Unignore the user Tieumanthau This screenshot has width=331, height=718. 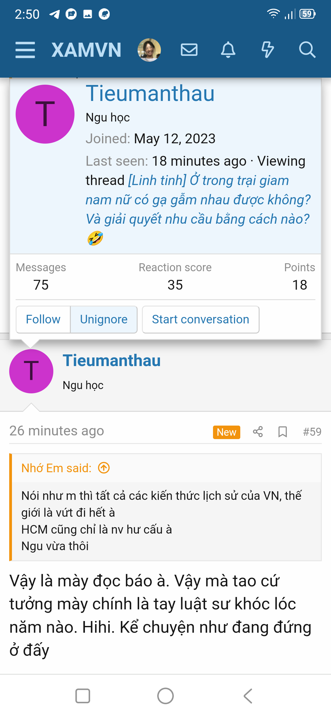(104, 319)
